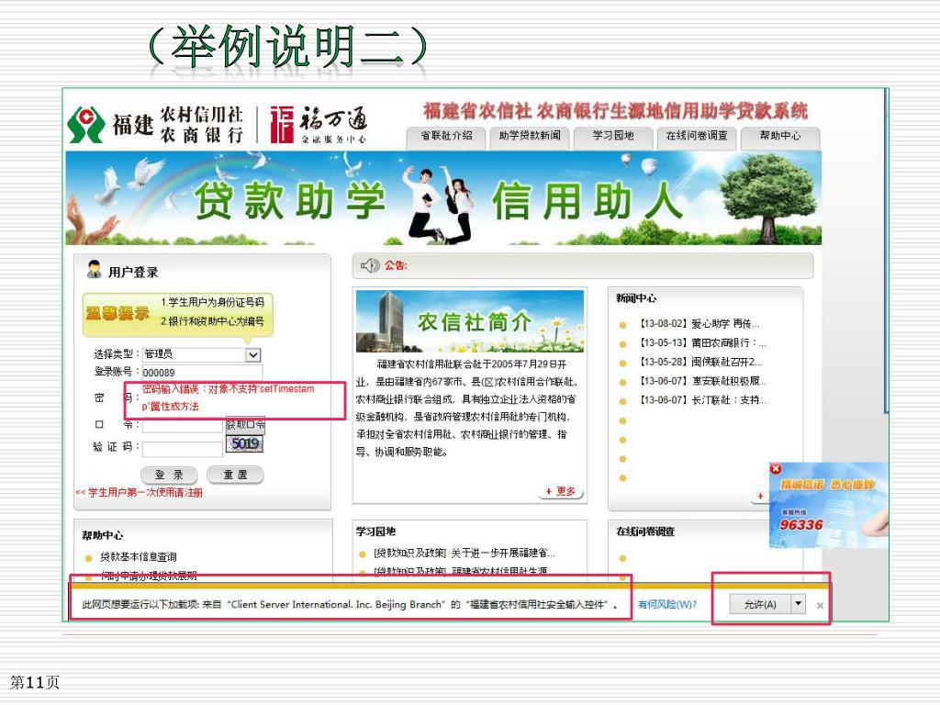Click the user avatar icon beside 用户登录
This screenshot has height=705, width=940.
[95, 270]
